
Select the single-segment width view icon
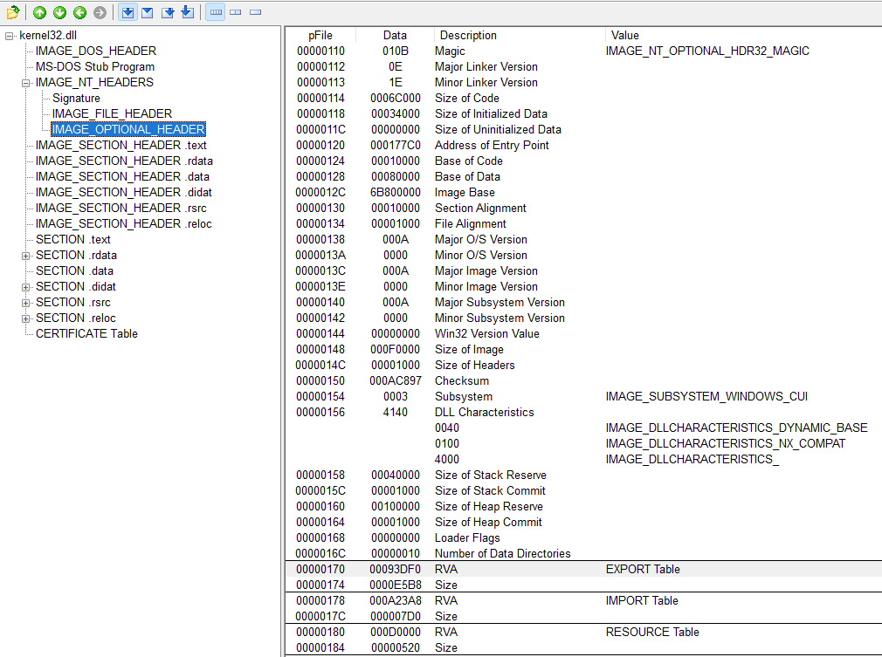pyautogui.click(x=255, y=12)
